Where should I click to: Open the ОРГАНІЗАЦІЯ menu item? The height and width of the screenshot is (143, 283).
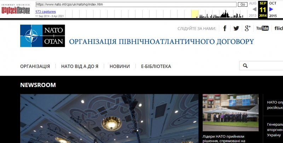coord(35,66)
